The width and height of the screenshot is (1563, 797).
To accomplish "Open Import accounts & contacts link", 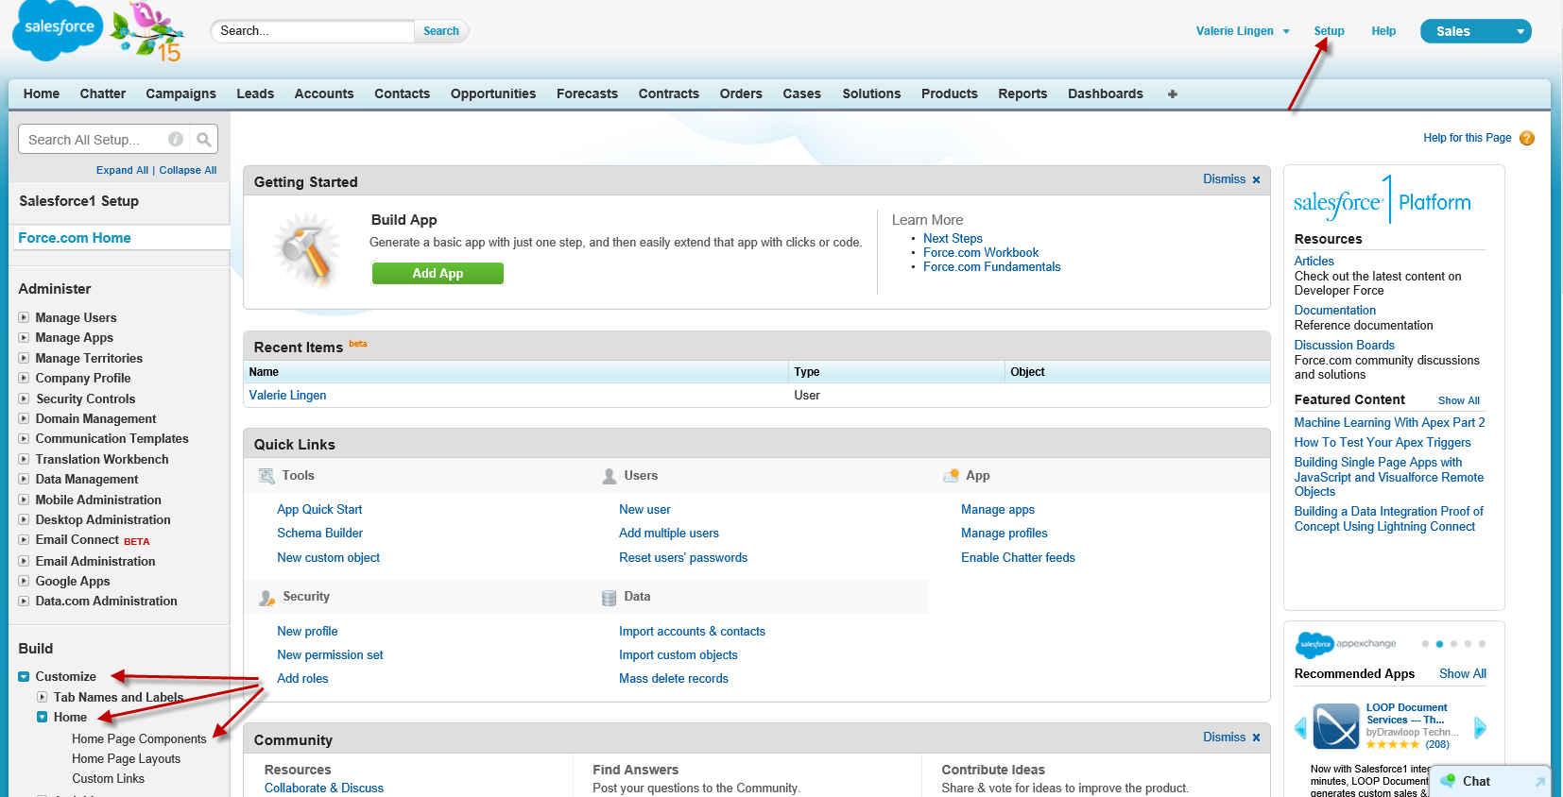I will (692, 631).
